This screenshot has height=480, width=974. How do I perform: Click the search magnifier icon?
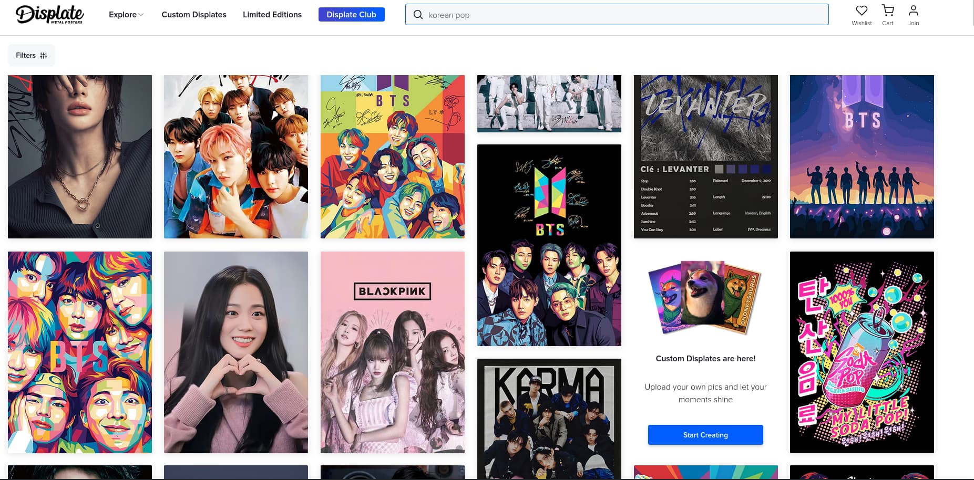point(418,15)
